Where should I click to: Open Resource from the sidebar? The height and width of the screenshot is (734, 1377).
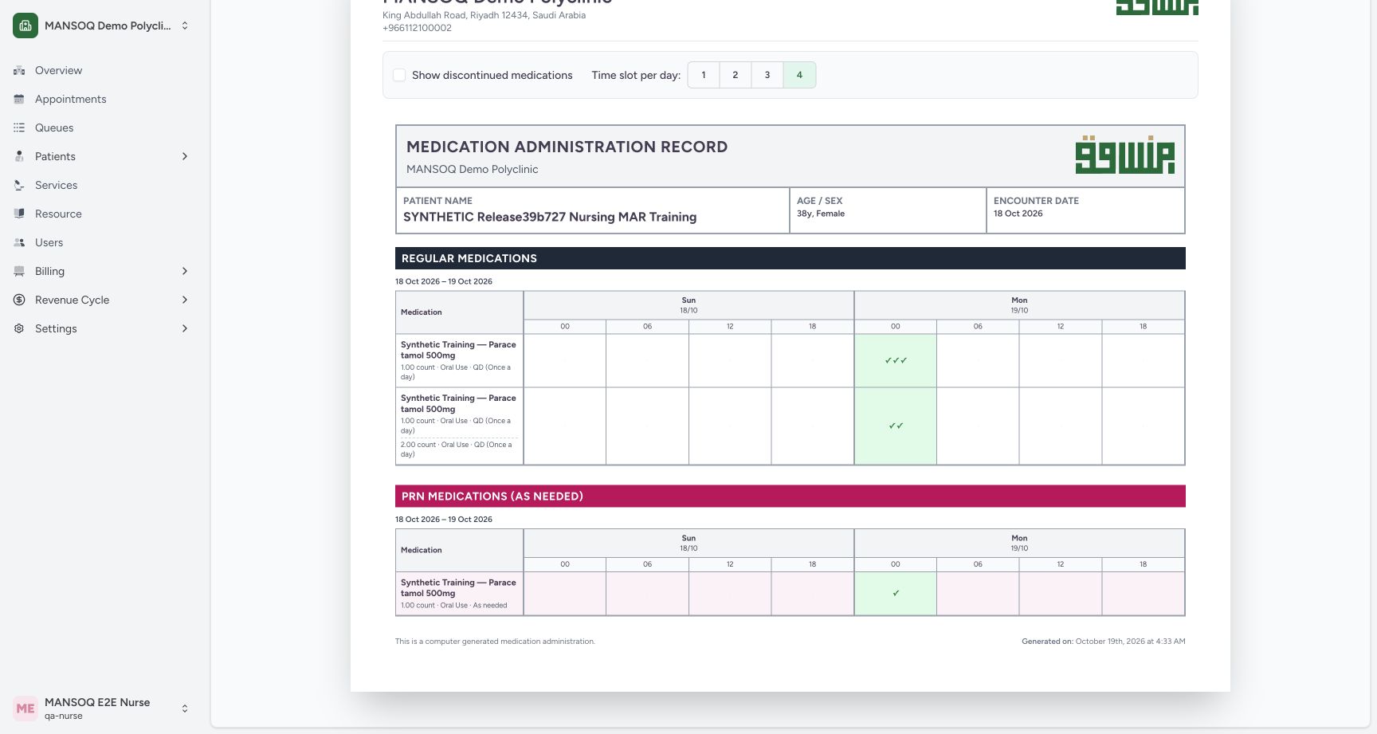point(58,214)
